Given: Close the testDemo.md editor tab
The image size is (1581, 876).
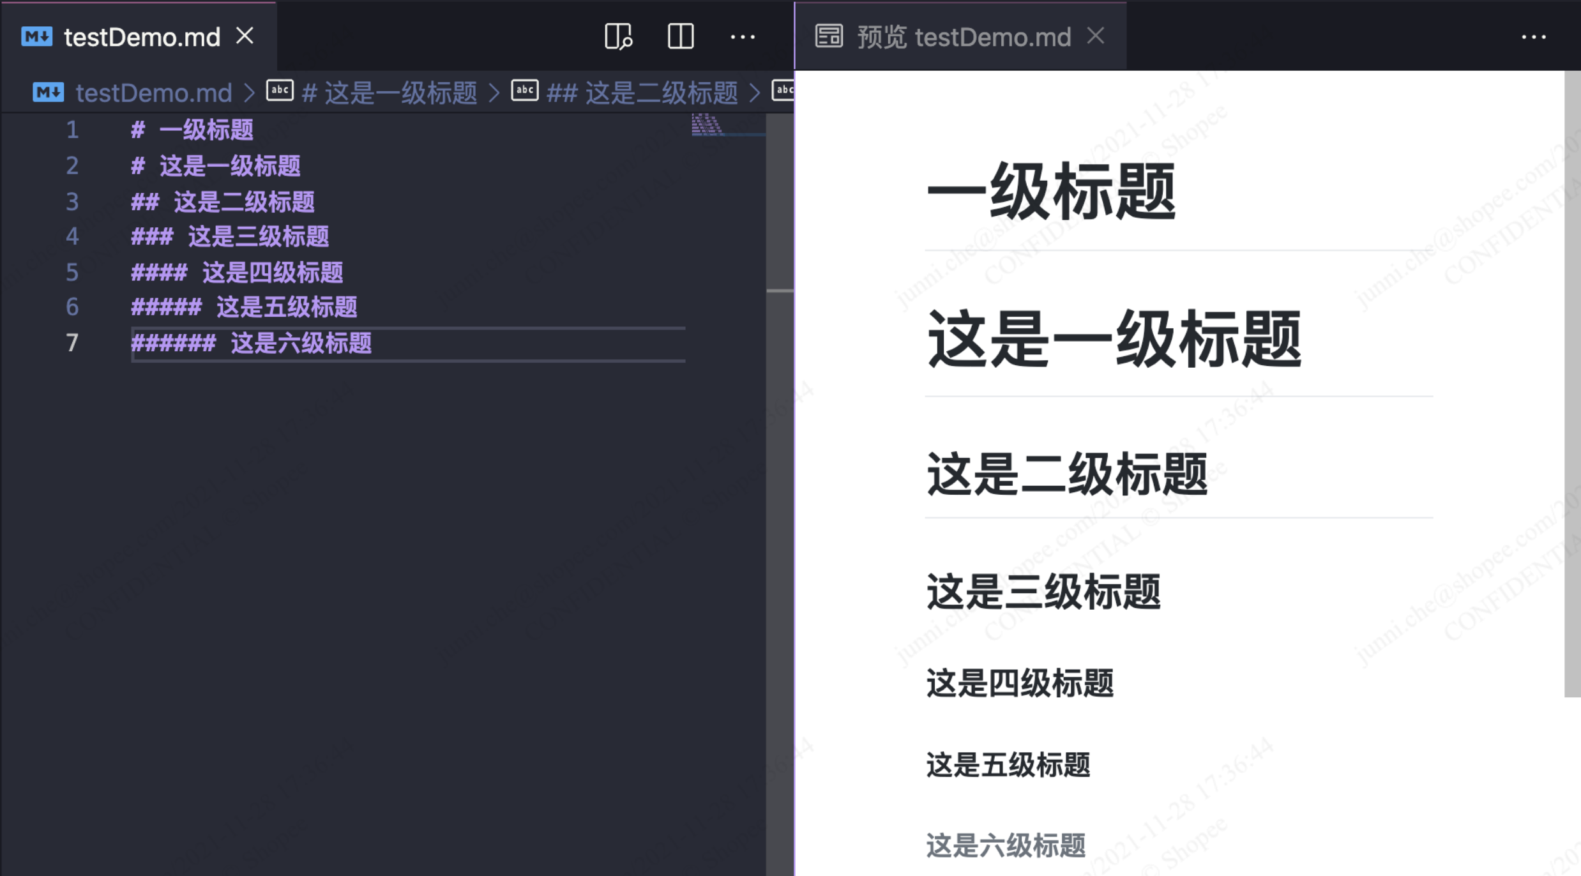Looking at the screenshot, I should [245, 36].
